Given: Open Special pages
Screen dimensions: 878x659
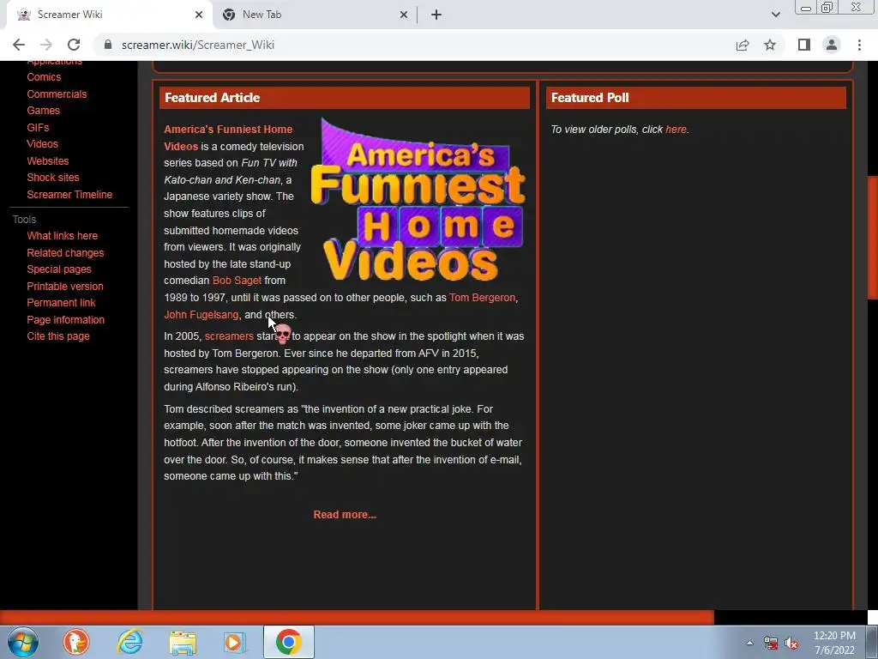Looking at the screenshot, I should (59, 269).
